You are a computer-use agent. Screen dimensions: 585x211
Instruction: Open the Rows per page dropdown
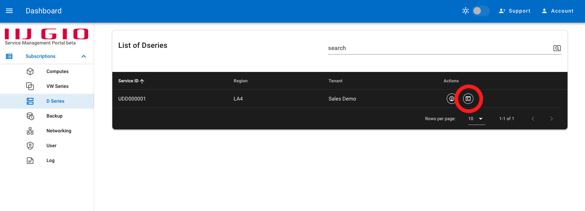476,119
